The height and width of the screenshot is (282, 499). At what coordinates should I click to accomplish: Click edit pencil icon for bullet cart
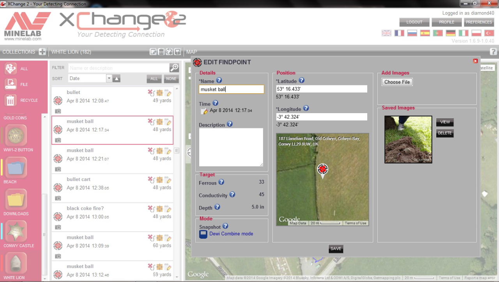168,179
